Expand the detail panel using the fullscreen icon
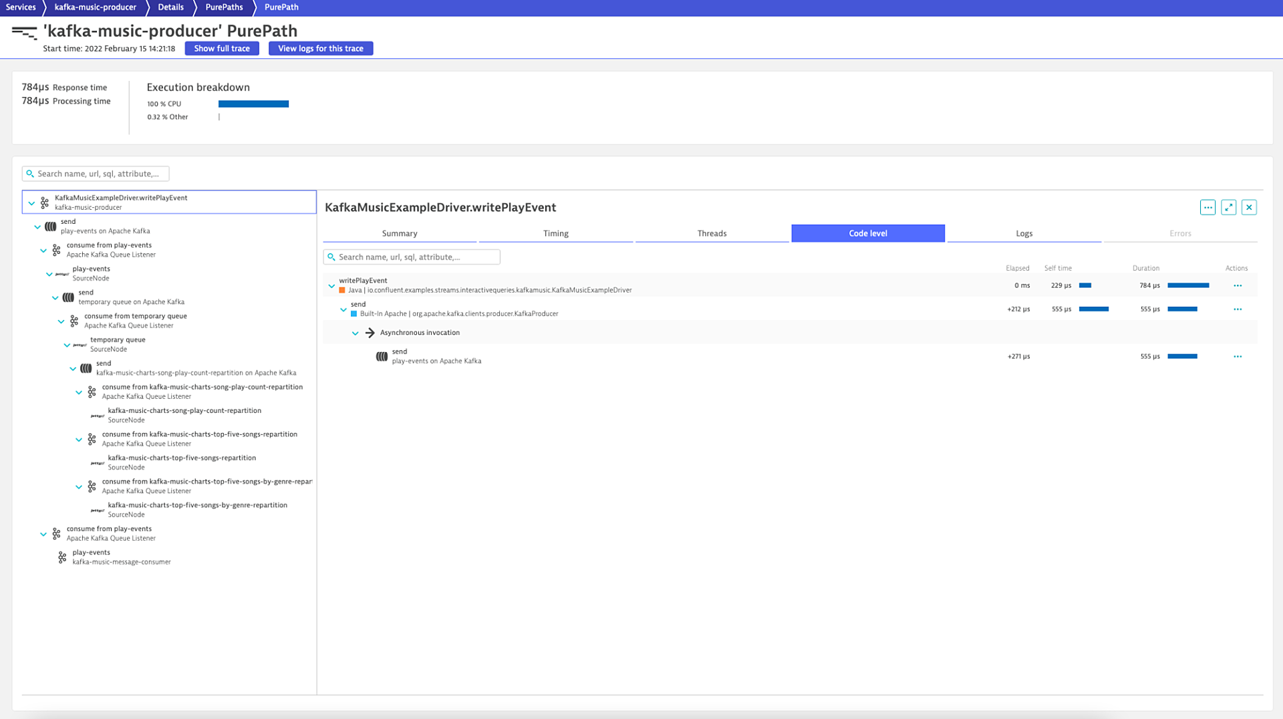Viewport: 1283px width, 719px height. pos(1229,207)
